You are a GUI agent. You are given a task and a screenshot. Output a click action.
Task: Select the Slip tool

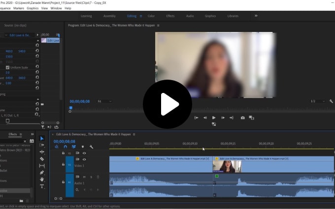(x=42, y=166)
